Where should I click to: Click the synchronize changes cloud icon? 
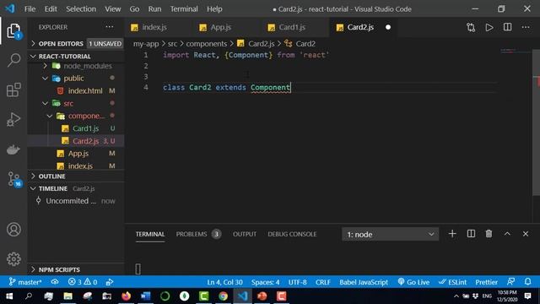[55, 282]
